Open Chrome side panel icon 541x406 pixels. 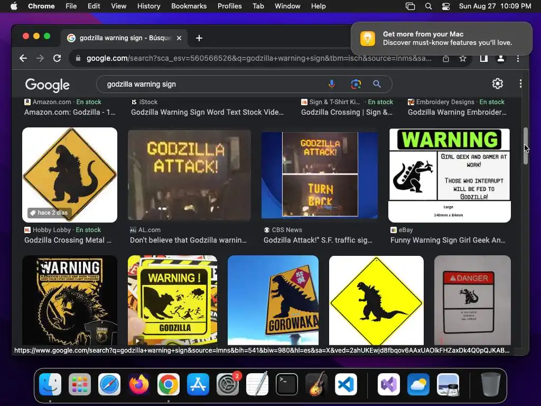click(x=484, y=58)
